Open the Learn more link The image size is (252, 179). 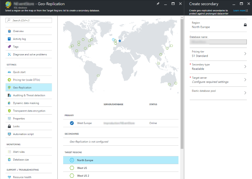point(240,11)
